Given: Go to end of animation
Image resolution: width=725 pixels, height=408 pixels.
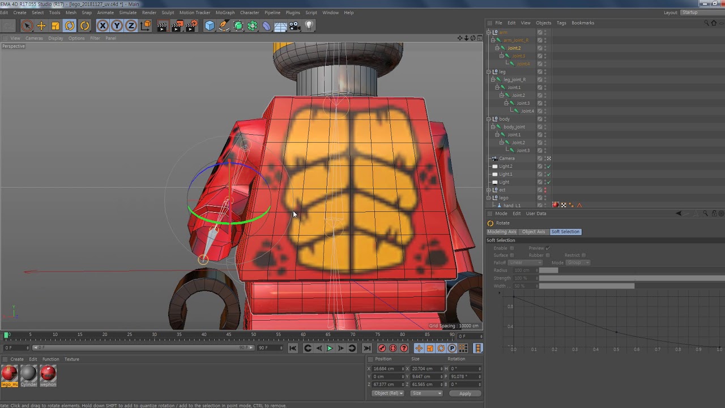Looking at the screenshot, I should point(367,348).
